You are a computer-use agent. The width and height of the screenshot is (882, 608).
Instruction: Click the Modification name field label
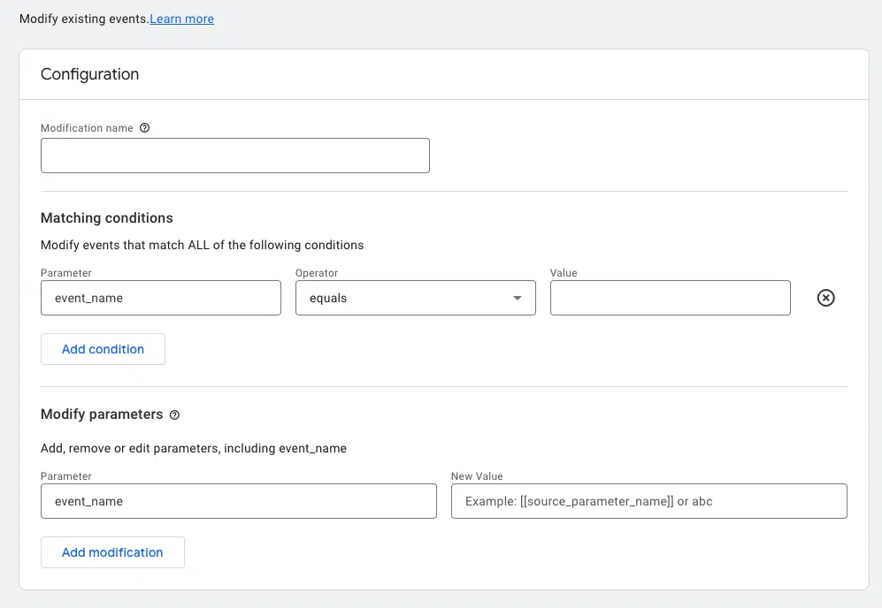87,128
